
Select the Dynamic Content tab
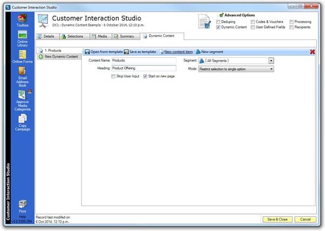pyautogui.click(x=162, y=36)
